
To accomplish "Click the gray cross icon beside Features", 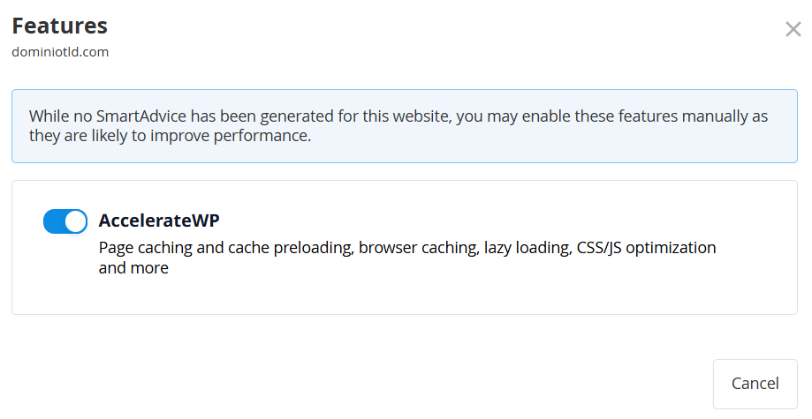I will pos(793,29).
